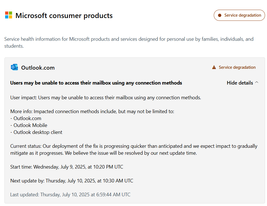This screenshot has width=267, height=206.
Task: Select the Outlook.com service name label
Action: coord(38,67)
